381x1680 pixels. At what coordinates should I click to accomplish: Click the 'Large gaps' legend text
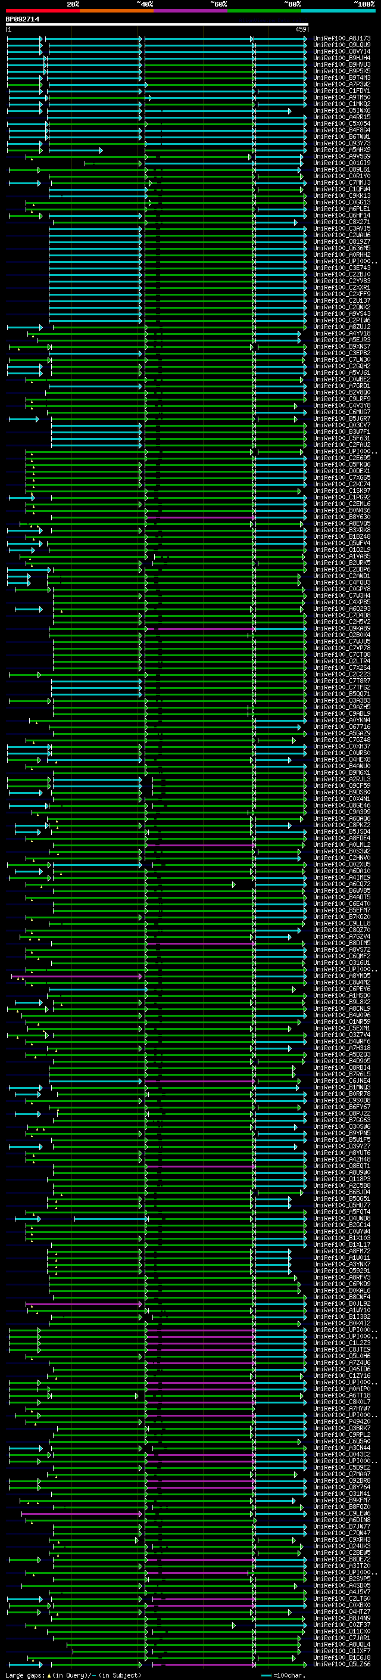click(x=25, y=1675)
